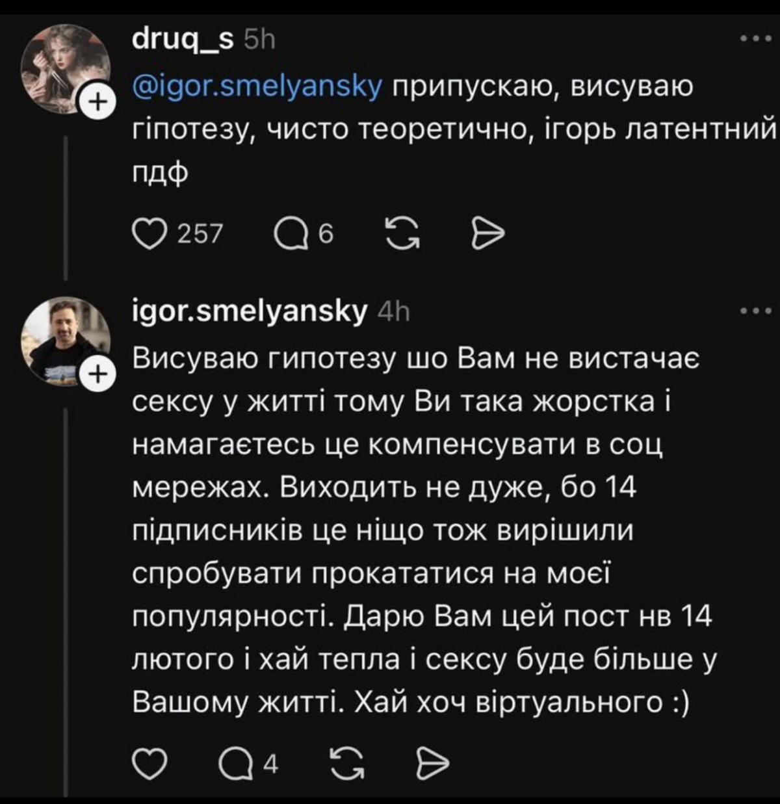
Task: Follow druq_s with the plus badge
Action: (x=95, y=103)
